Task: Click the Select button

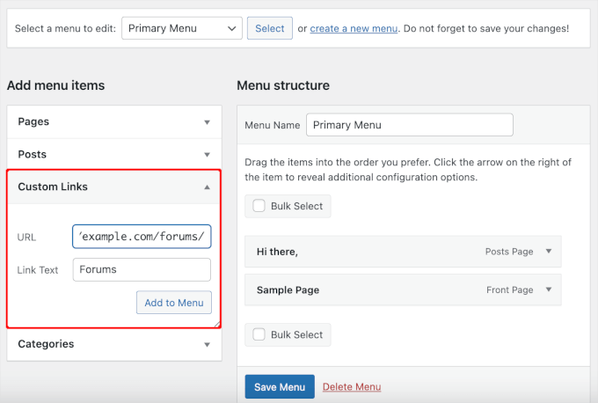Action: (x=270, y=28)
